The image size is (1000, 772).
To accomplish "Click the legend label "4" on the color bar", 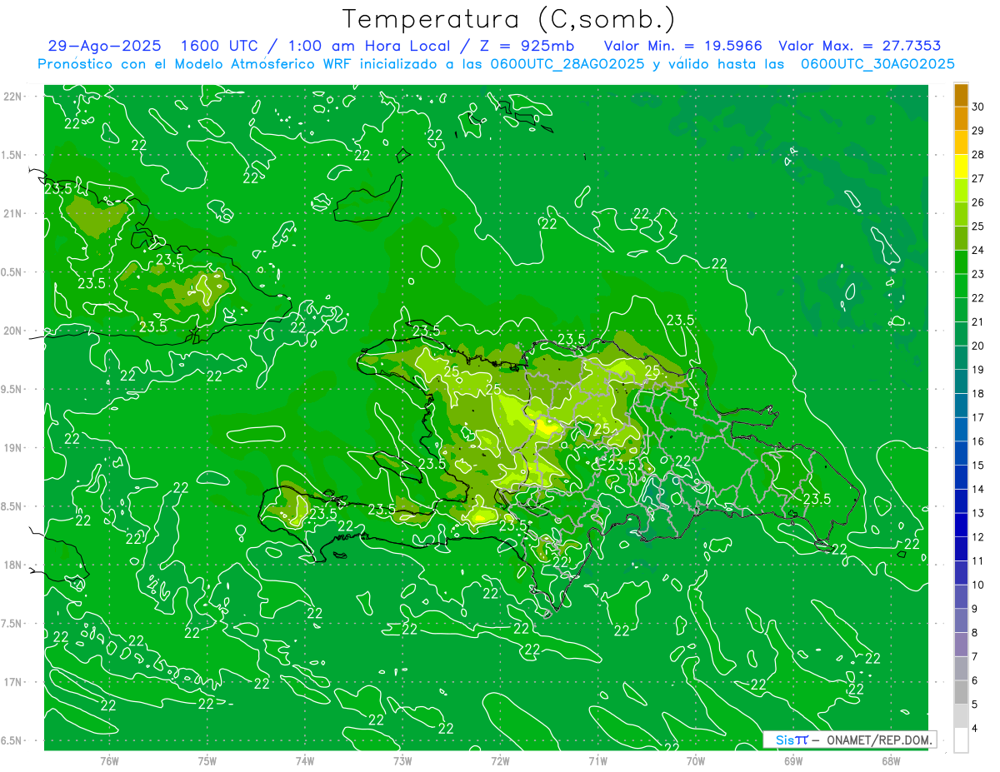I will point(975,728).
